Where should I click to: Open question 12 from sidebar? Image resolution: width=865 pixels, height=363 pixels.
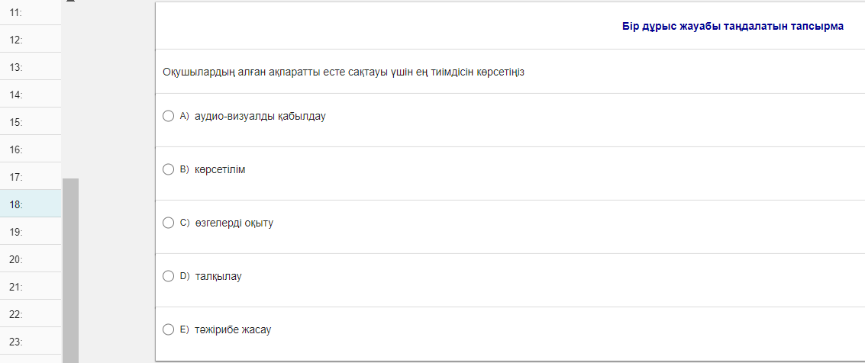coord(31,39)
